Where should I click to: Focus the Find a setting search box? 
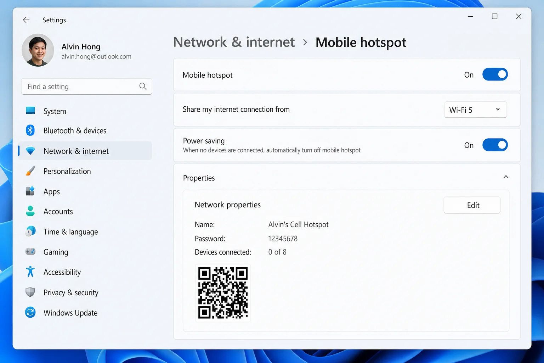click(x=86, y=86)
